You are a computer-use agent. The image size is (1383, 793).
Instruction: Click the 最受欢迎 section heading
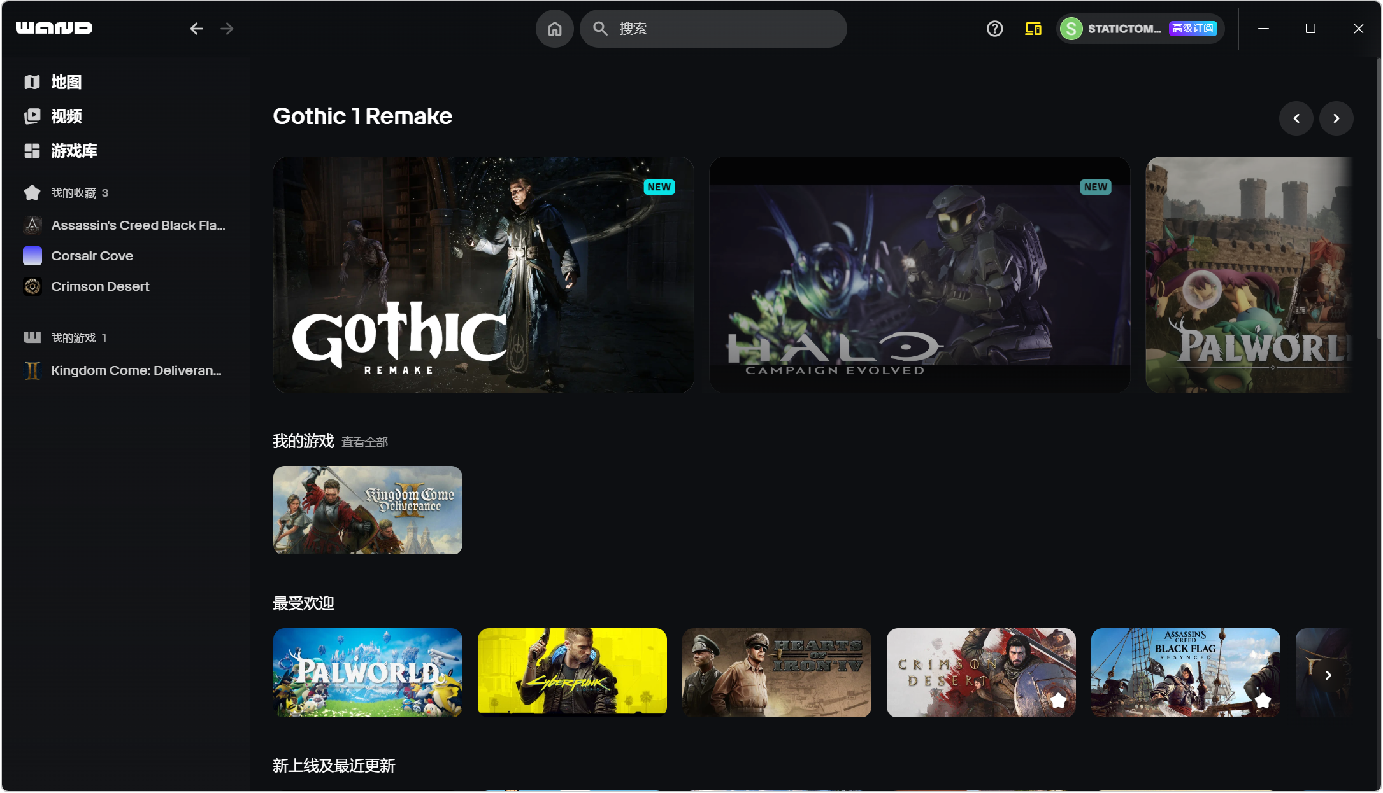pyautogui.click(x=303, y=603)
